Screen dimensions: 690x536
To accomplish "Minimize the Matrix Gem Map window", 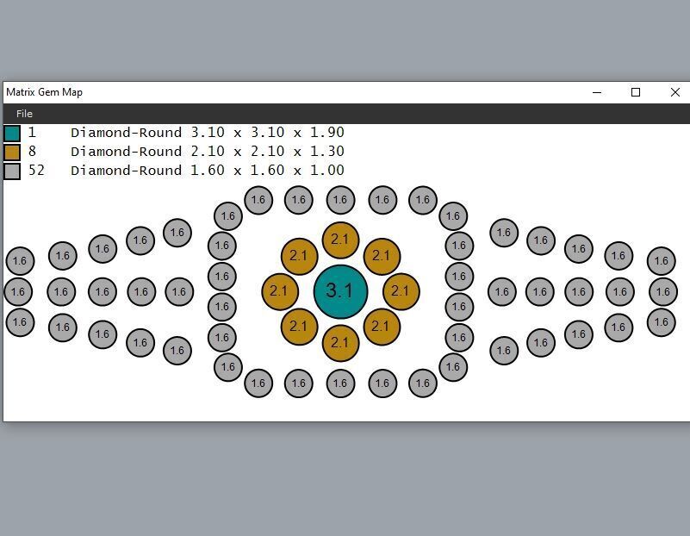I will pyautogui.click(x=597, y=92).
